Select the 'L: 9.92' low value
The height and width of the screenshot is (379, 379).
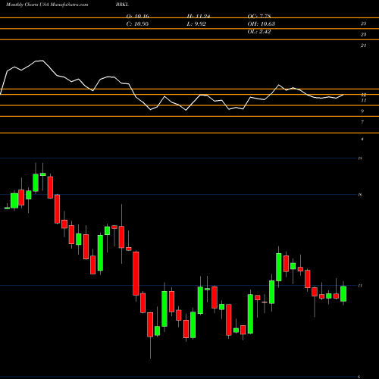(196, 24)
